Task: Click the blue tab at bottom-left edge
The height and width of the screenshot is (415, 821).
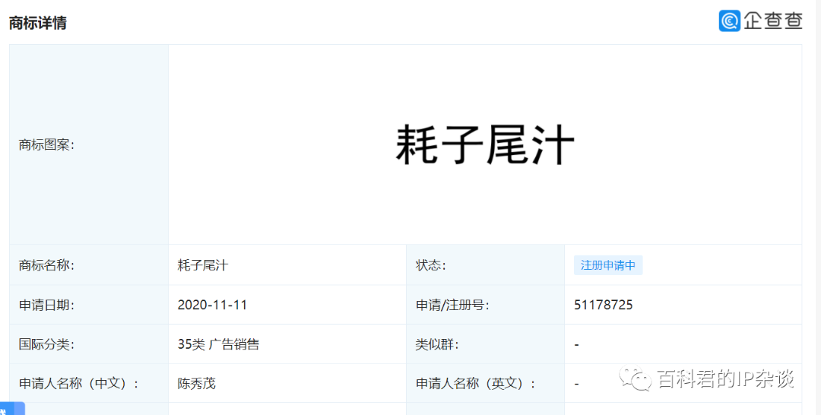Action: coord(12,408)
